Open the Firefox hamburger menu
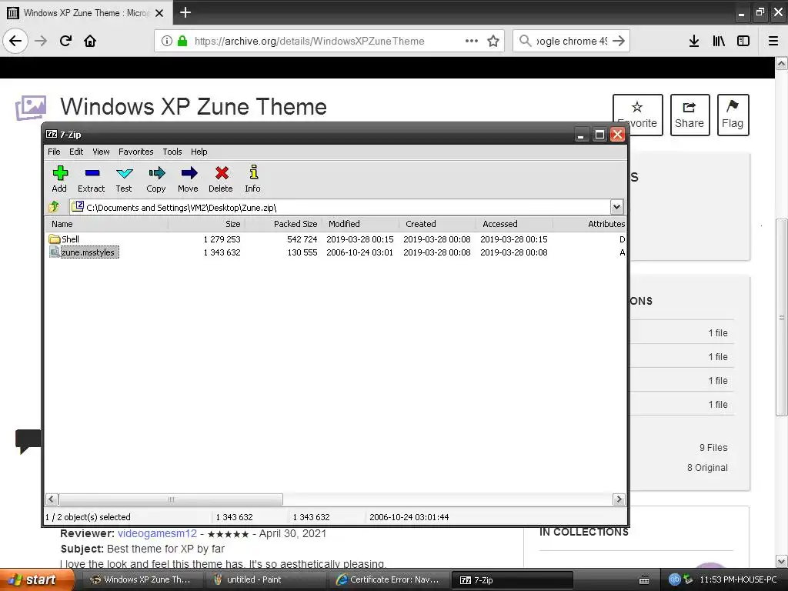The image size is (788, 591). coord(773,41)
